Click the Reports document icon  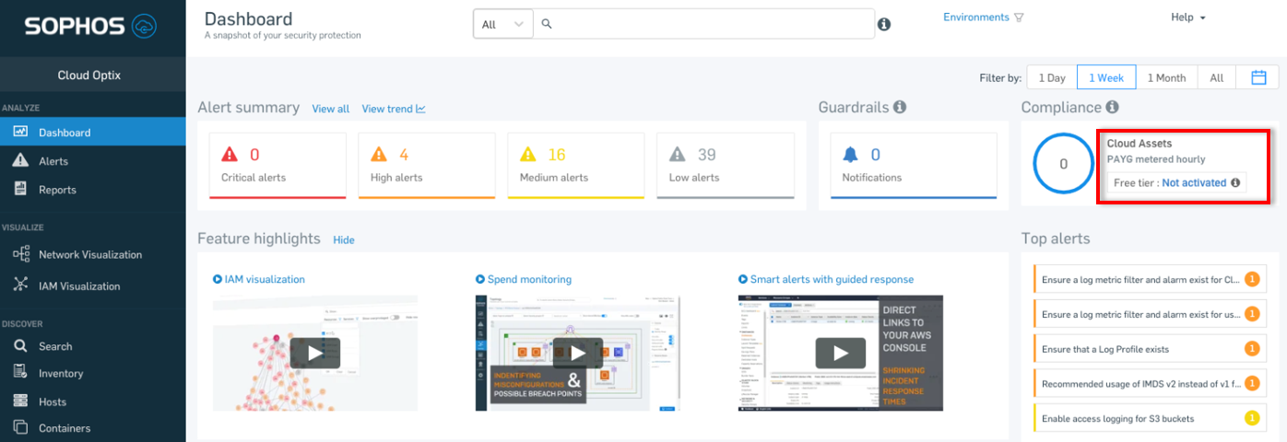point(20,189)
